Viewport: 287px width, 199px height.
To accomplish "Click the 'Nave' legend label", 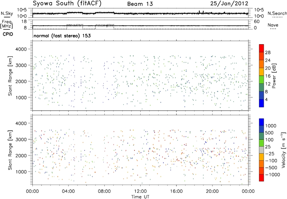I will (x=273, y=25).
